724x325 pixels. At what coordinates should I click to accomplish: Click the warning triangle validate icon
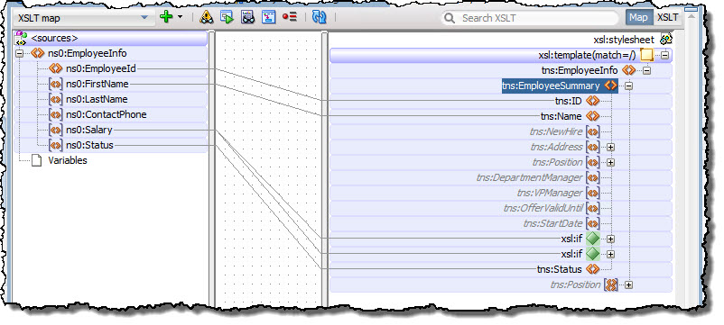point(207,17)
